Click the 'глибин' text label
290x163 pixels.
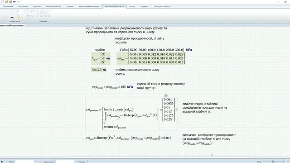tap(100, 50)
